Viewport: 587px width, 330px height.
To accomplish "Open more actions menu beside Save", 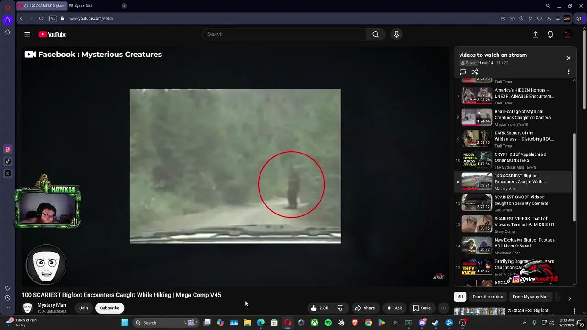I will (x=443, y=308).
